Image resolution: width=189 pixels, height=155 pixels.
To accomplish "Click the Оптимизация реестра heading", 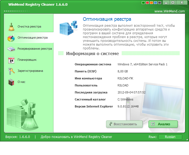I will point(107,19).
